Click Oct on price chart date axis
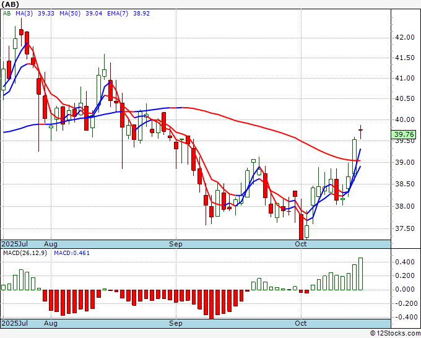Image resolution: width=421 pixels, height=338 pixels. point(300,244)
